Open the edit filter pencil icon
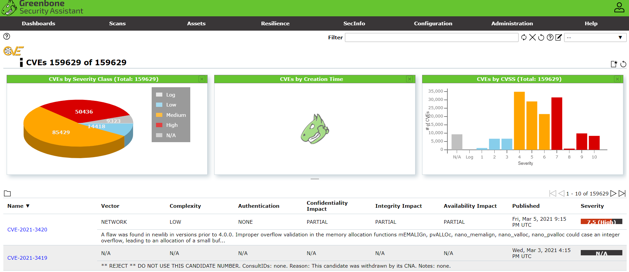 [559, 37]
